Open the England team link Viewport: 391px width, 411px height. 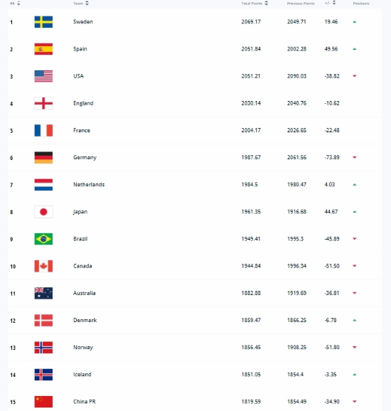coord(83,103)
